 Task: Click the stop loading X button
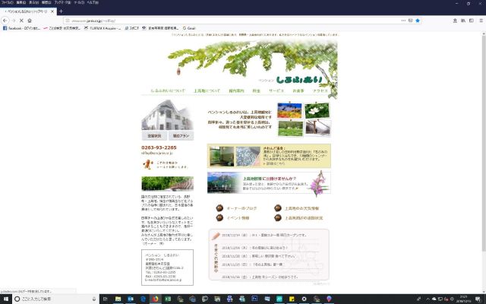coord(25,21)
